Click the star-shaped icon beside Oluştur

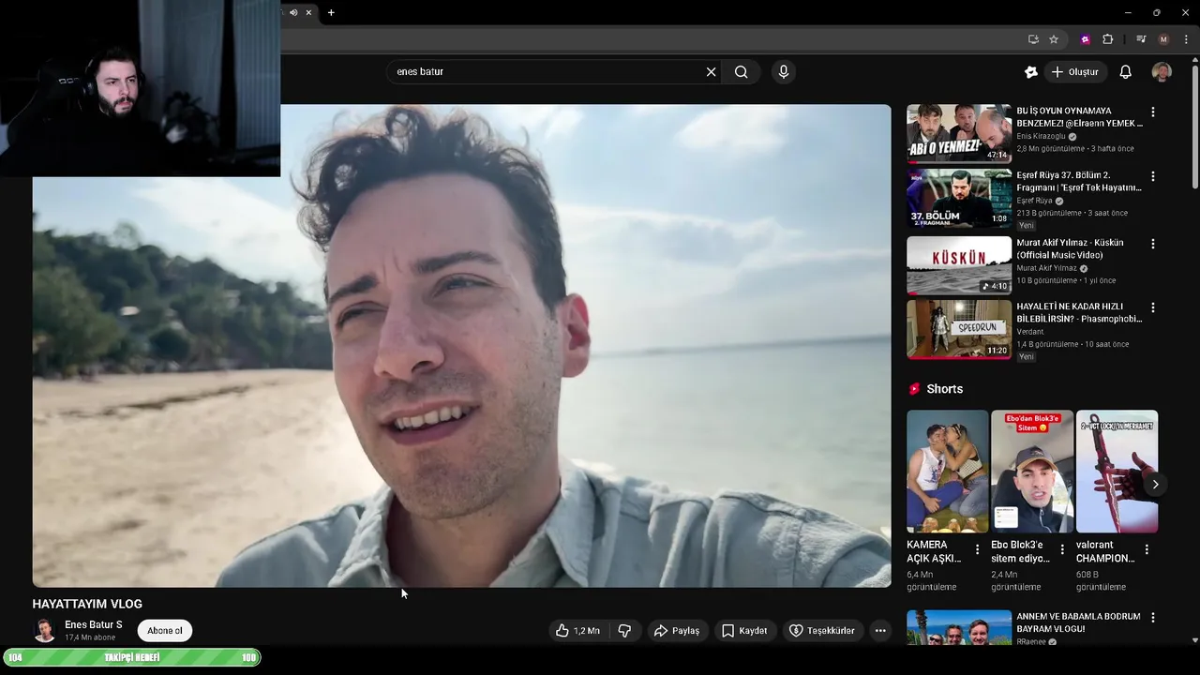click(x=1031, y=72)
